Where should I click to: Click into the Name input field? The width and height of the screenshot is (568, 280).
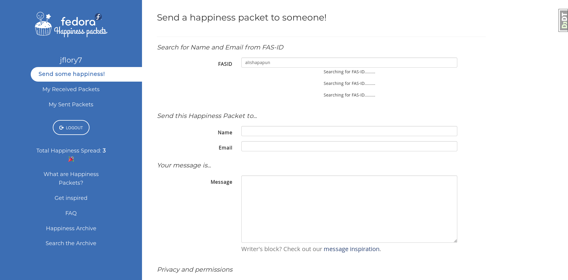[x=349, y=131]
